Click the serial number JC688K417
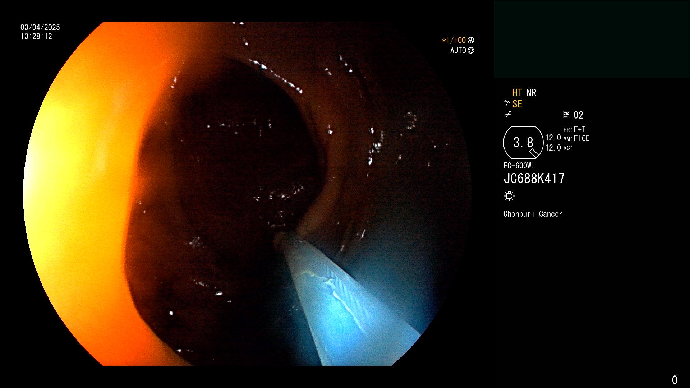 pyautogui.click(x=534, y=178)
